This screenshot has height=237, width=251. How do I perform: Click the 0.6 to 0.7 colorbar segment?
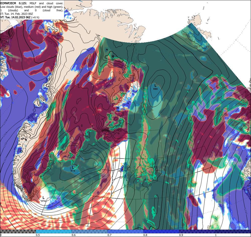90,231
